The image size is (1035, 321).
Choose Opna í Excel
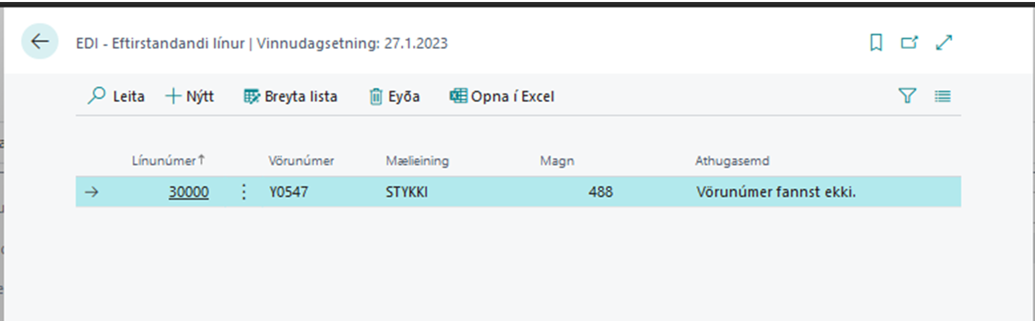coord(502,97)
